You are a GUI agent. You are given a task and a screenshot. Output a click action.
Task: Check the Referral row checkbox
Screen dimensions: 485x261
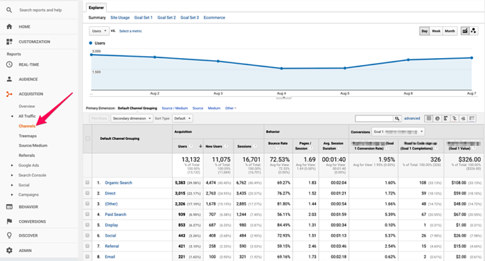(87, 246)
